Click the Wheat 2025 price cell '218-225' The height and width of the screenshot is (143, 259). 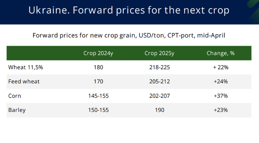tap(159, 67)
